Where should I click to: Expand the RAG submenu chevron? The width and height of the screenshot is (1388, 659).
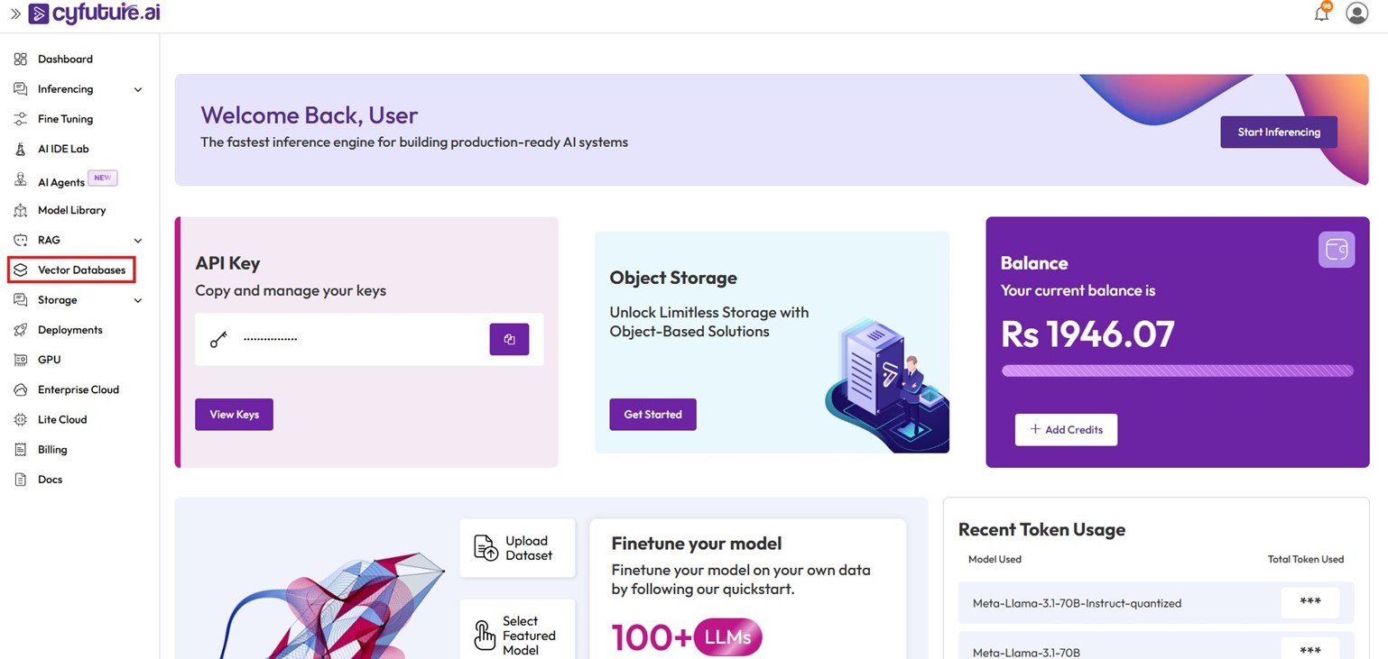[138, 241]
